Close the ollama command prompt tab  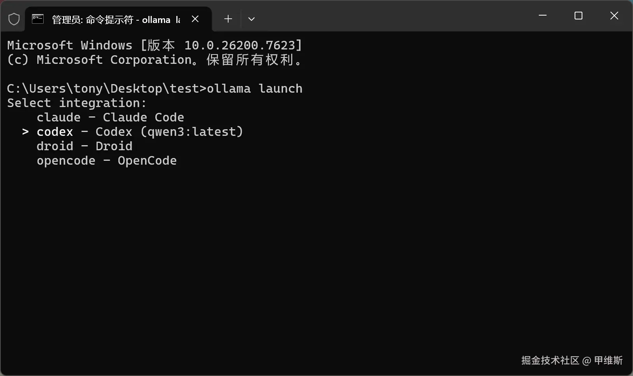coord(195,19)
